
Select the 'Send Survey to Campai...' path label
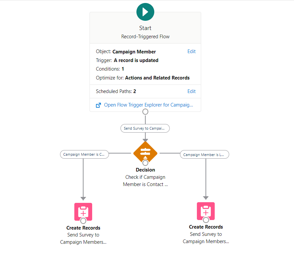(x=145, y=128)
